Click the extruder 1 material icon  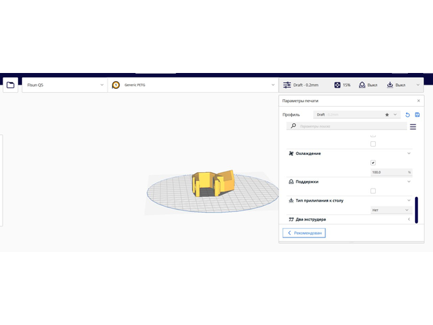pyautogui.click(x=116, y=85)
